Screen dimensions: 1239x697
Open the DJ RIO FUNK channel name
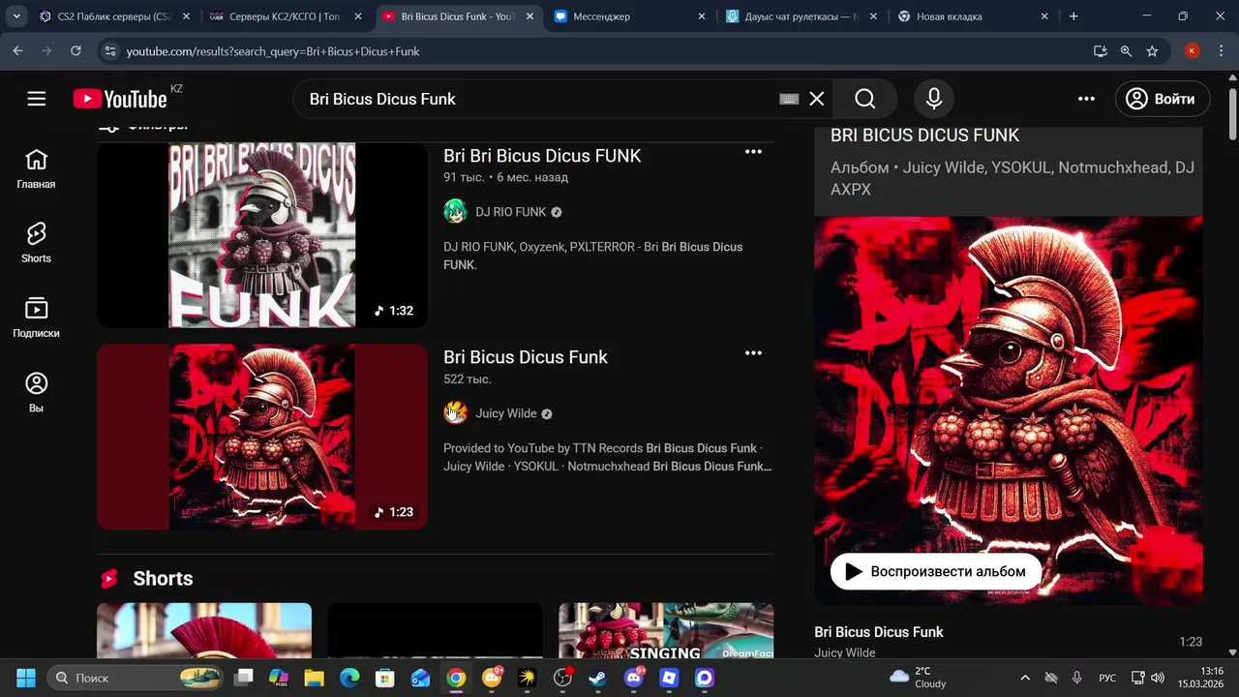coord(511,212)
